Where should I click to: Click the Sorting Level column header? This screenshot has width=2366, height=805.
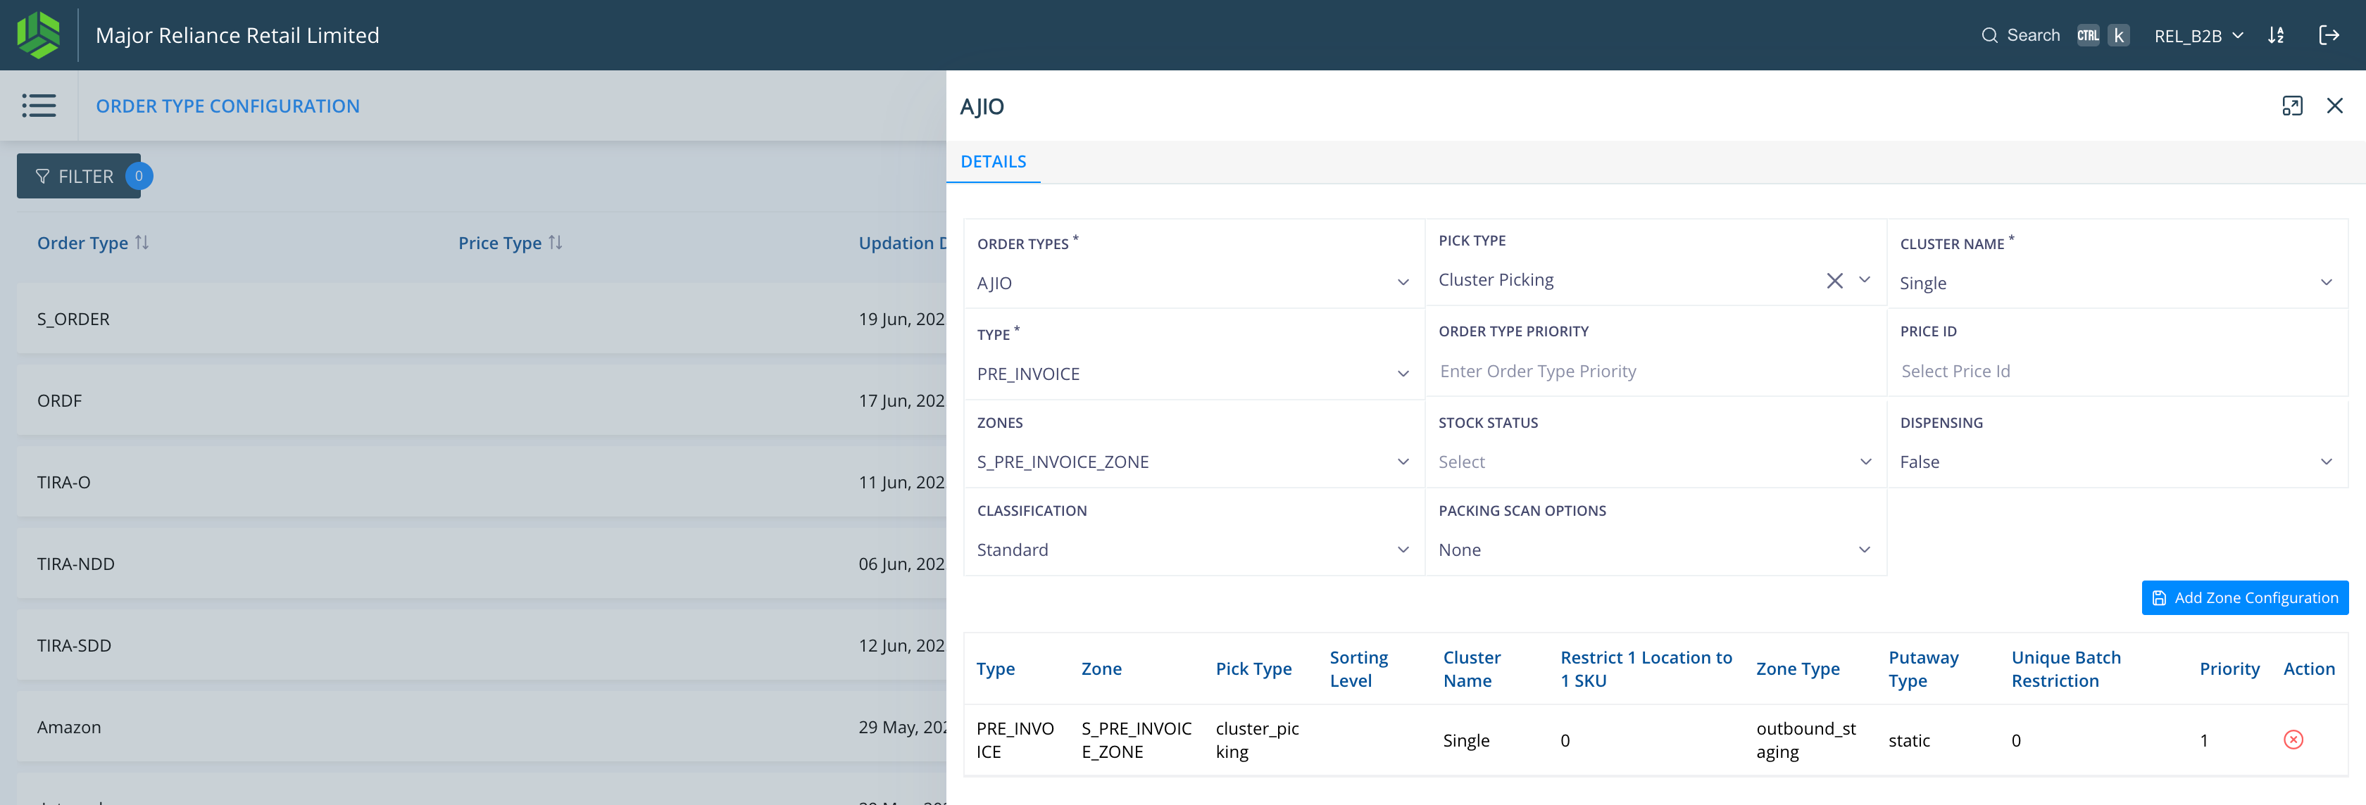[x=1358, y=669]
